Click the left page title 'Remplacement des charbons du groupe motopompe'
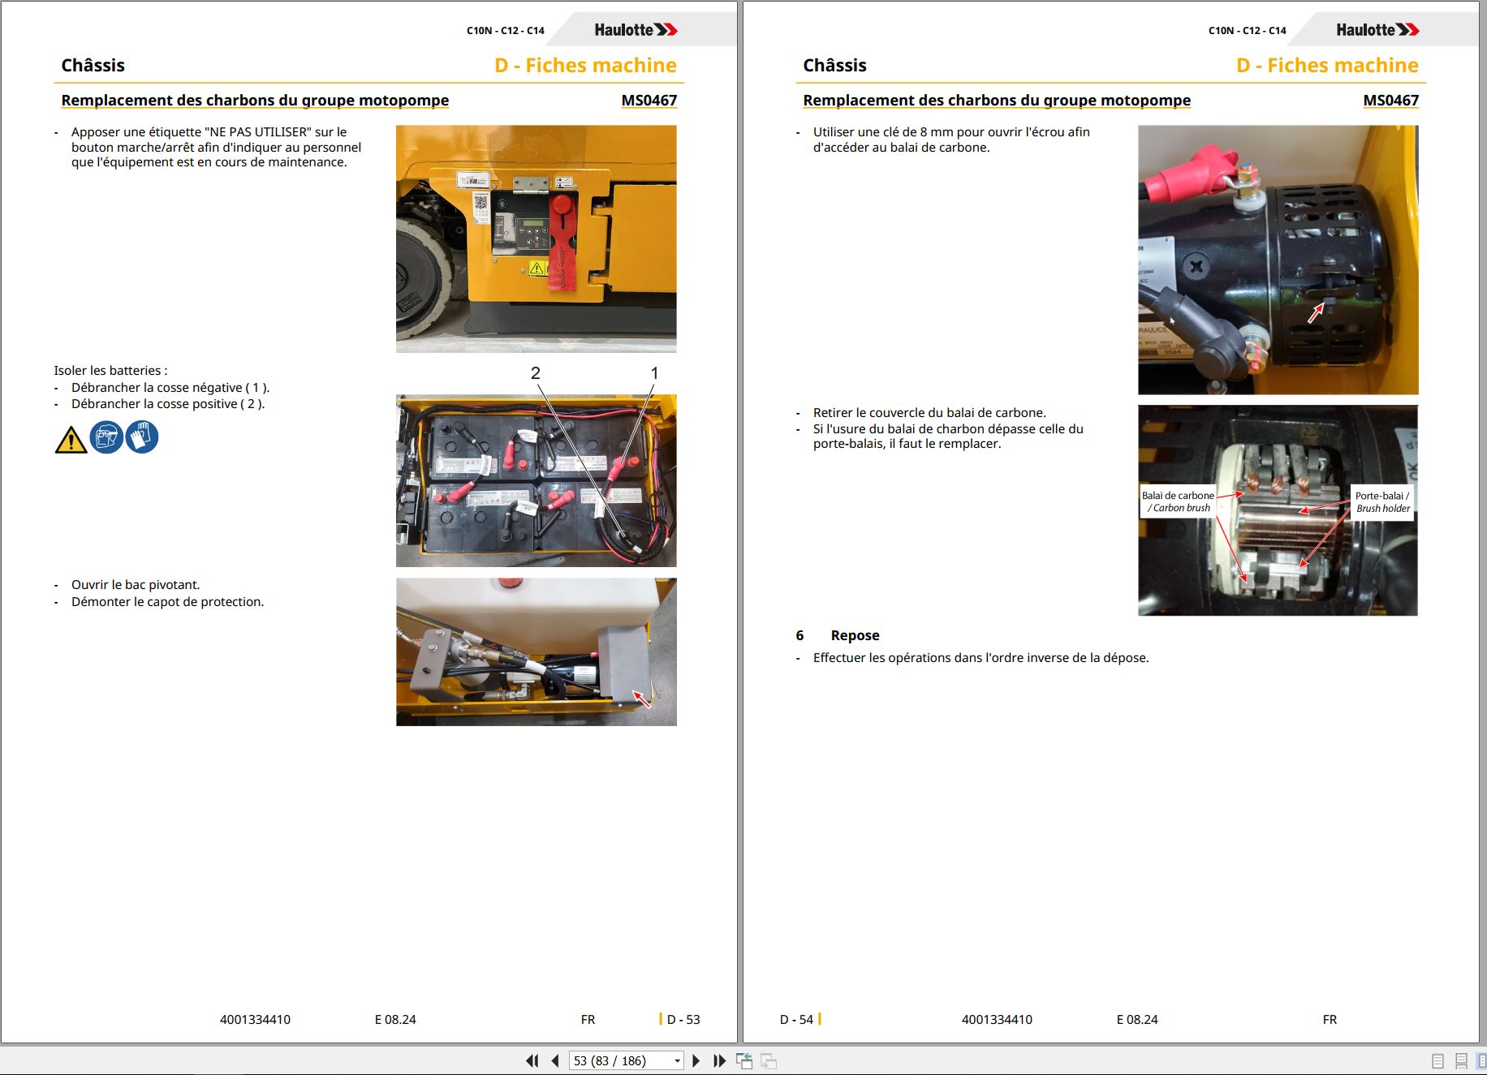Viewport: 1487px width, 1075px height. [255, 101]
